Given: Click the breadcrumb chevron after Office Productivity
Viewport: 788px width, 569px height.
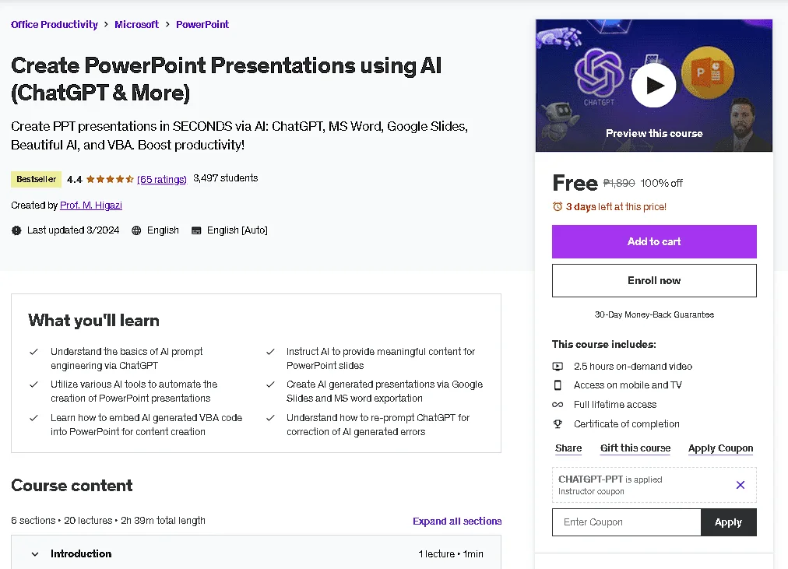Looking at the screenshot, I should [x=106, y=24].
